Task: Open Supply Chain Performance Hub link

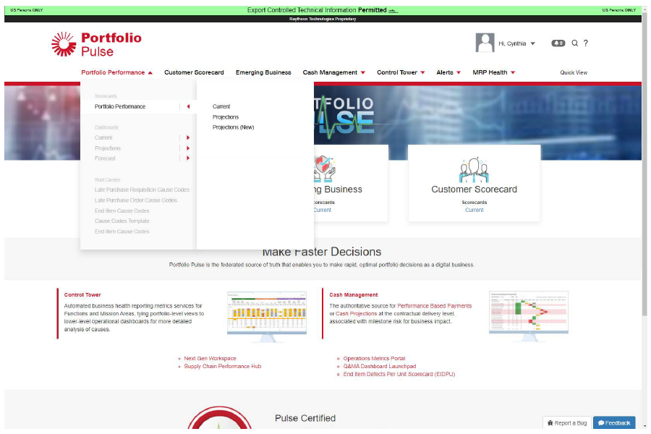Action: pos(223,366)
